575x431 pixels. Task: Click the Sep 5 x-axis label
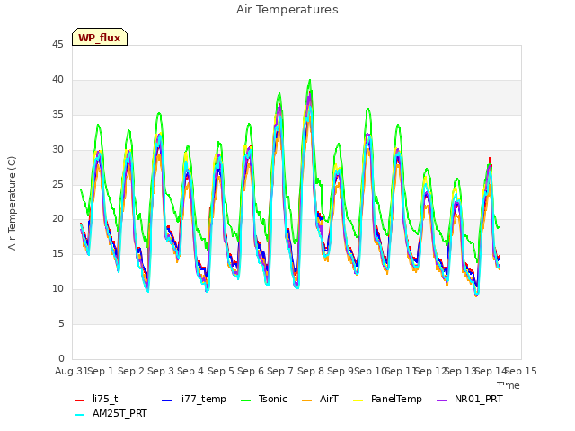tap(221, 371)
